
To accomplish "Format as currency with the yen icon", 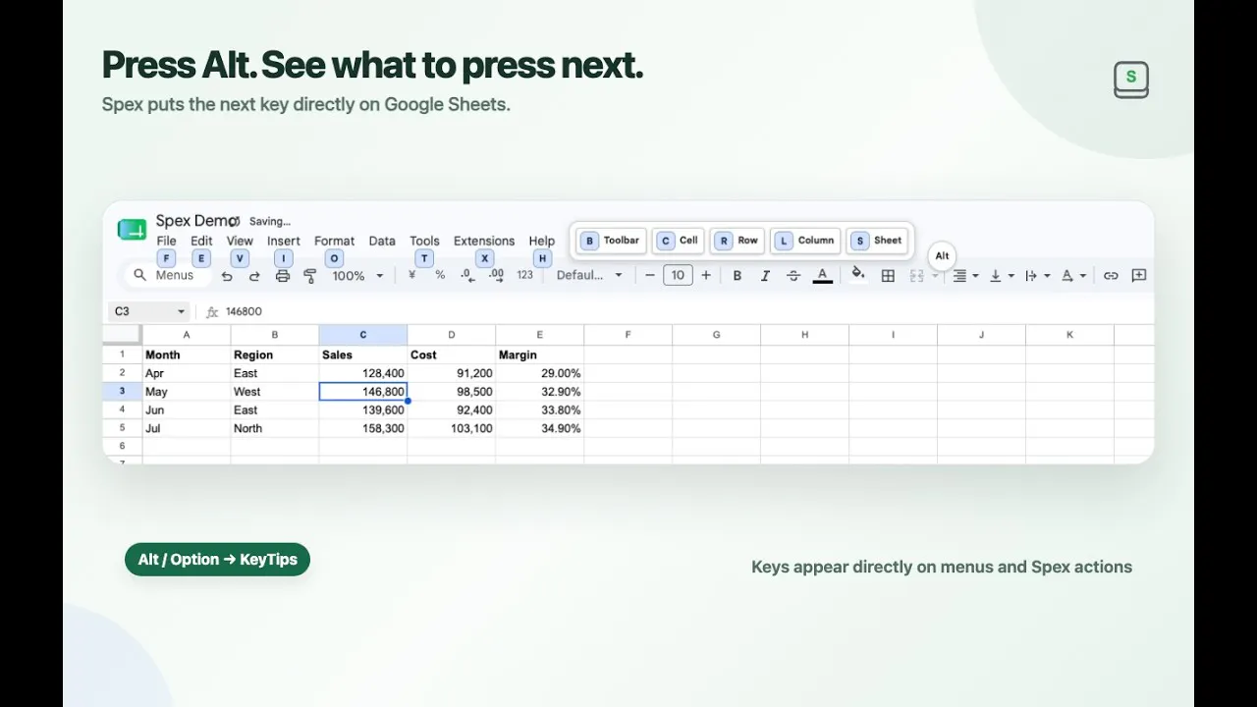I will [x=411, y=275].
